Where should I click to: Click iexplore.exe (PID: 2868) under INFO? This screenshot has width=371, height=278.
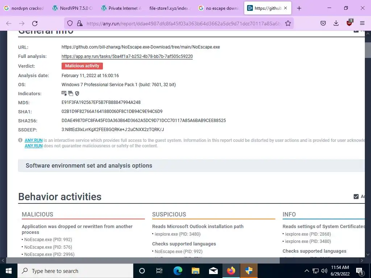pos(308,234)
